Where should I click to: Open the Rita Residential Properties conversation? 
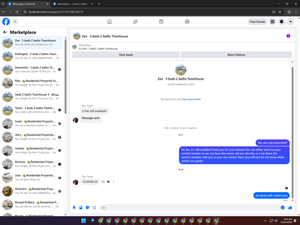click(32, 83)
